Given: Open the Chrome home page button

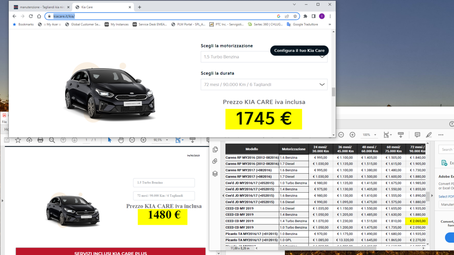Looking at the screenshot, I should click(x=39, y=16).
